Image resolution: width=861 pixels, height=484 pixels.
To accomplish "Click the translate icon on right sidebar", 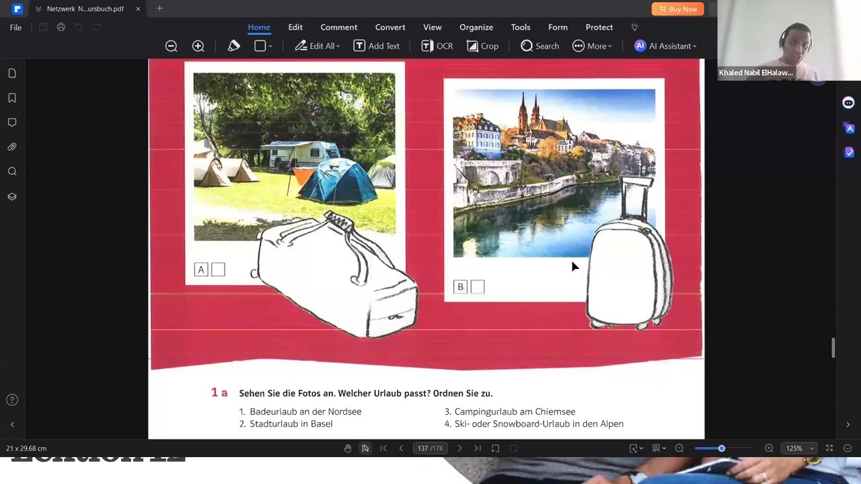I will click(x=849, y=128).
